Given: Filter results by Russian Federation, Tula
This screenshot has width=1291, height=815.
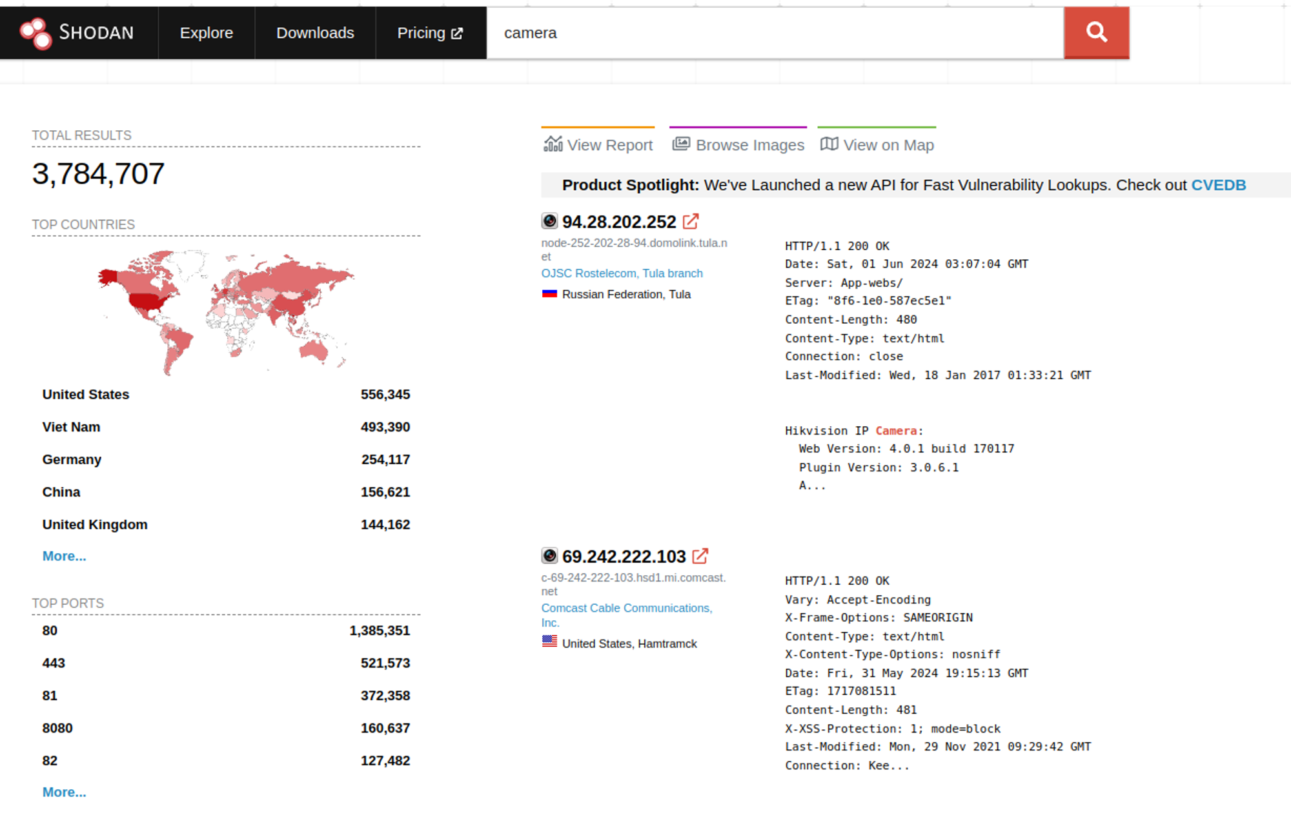Looking at the screenshot, I should (x=626, y=294).
